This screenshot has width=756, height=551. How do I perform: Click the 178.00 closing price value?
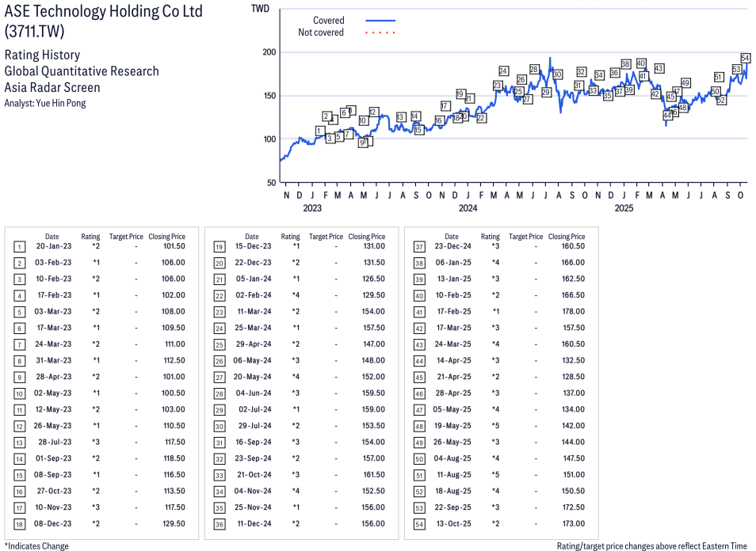point(572,312)
